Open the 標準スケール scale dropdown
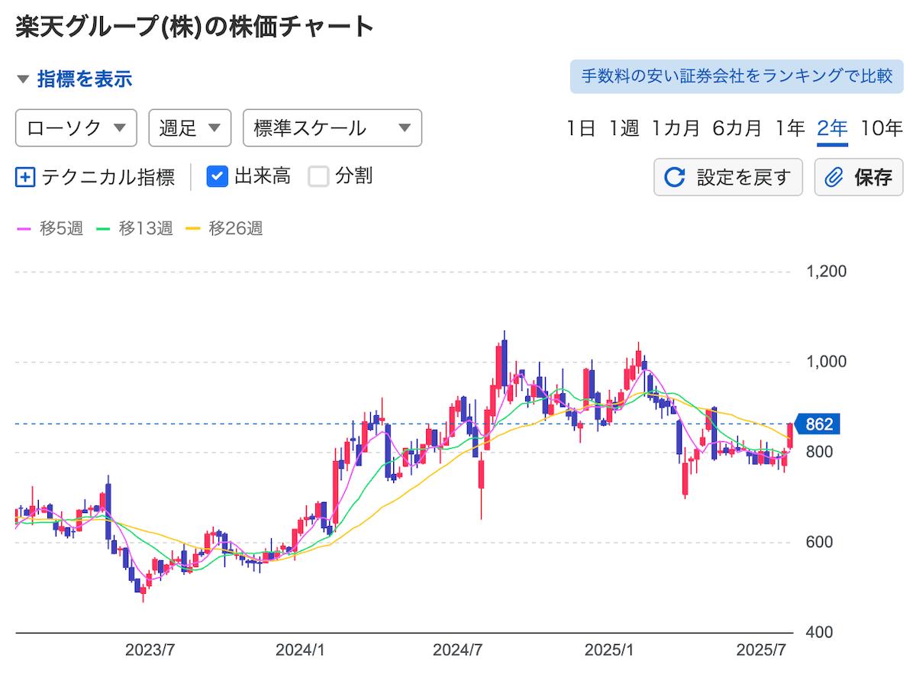Screen dimensions: 916x674 pos(332,127)
